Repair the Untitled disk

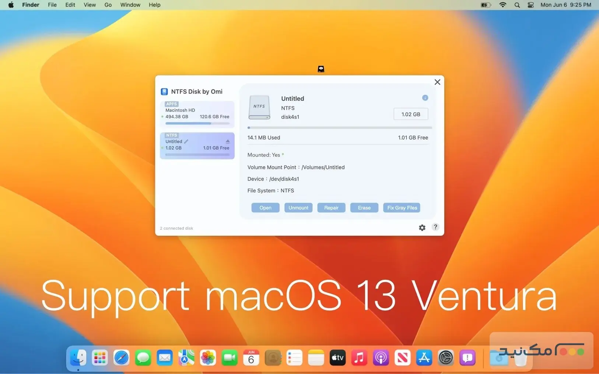(x=331, y=207)
